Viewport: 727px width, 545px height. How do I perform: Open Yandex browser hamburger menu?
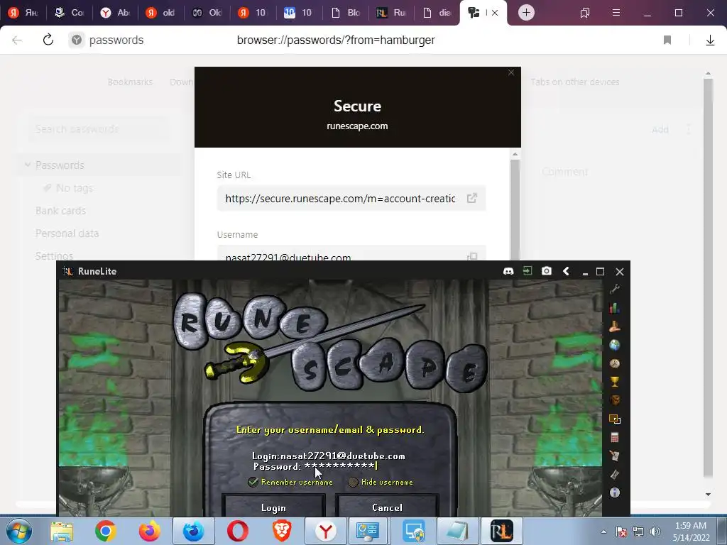pos(616,13)
